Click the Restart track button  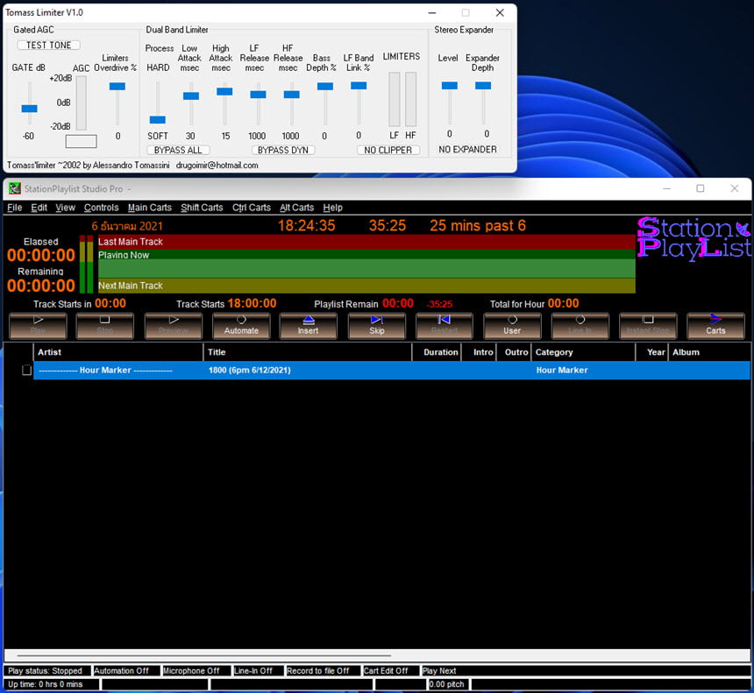coord(445,326)
